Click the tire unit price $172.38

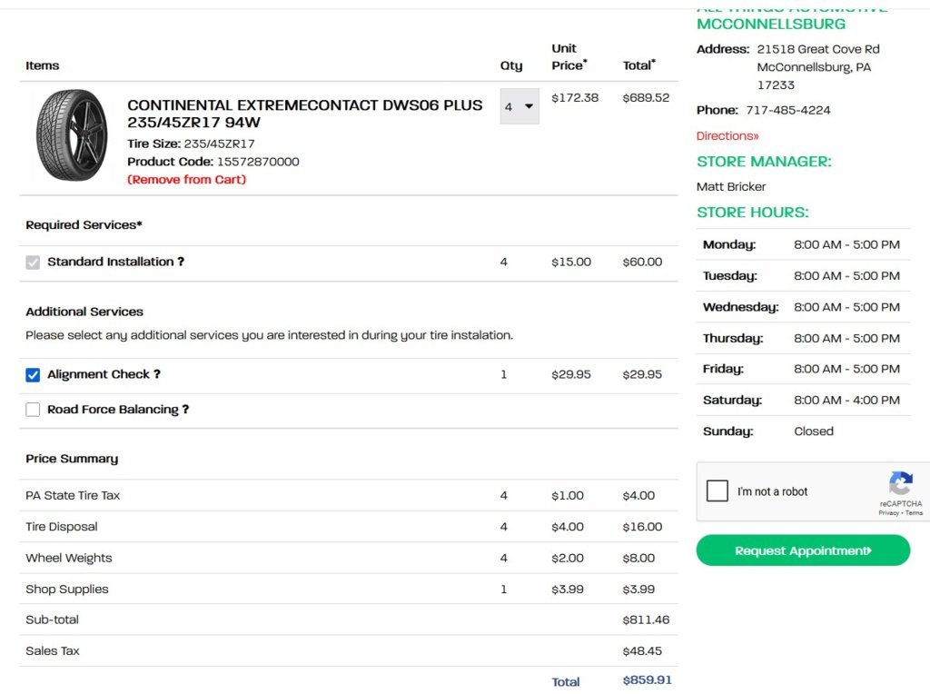pyautogui.click(x=575, y=98)
